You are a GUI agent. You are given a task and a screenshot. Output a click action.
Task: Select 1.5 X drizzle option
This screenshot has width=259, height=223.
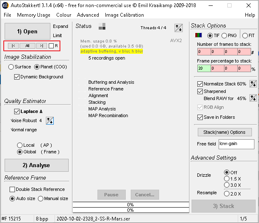[x=227, y=179]
